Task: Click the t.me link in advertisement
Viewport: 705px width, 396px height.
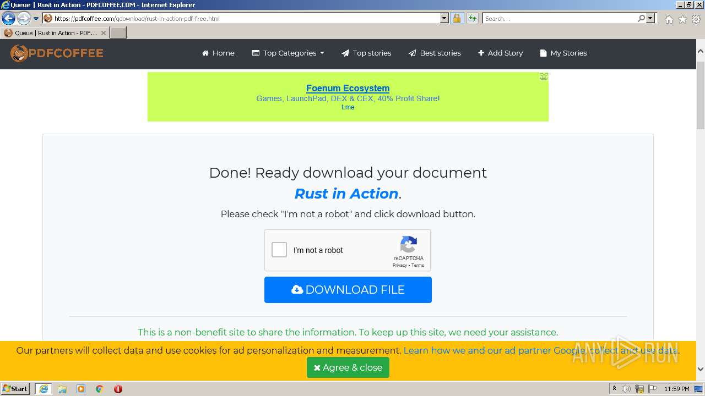Action: [348, 107]
